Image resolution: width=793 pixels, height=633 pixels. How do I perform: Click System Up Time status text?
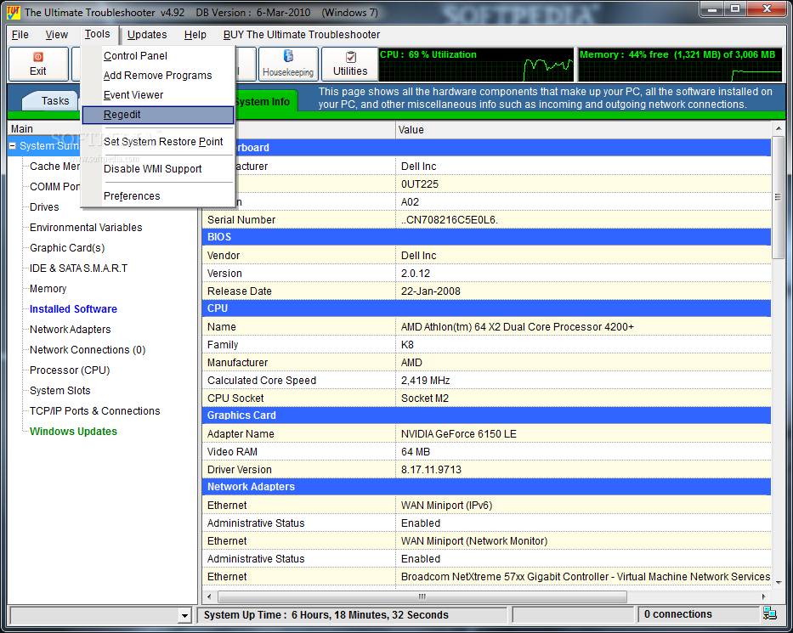(x=326, y=615)
